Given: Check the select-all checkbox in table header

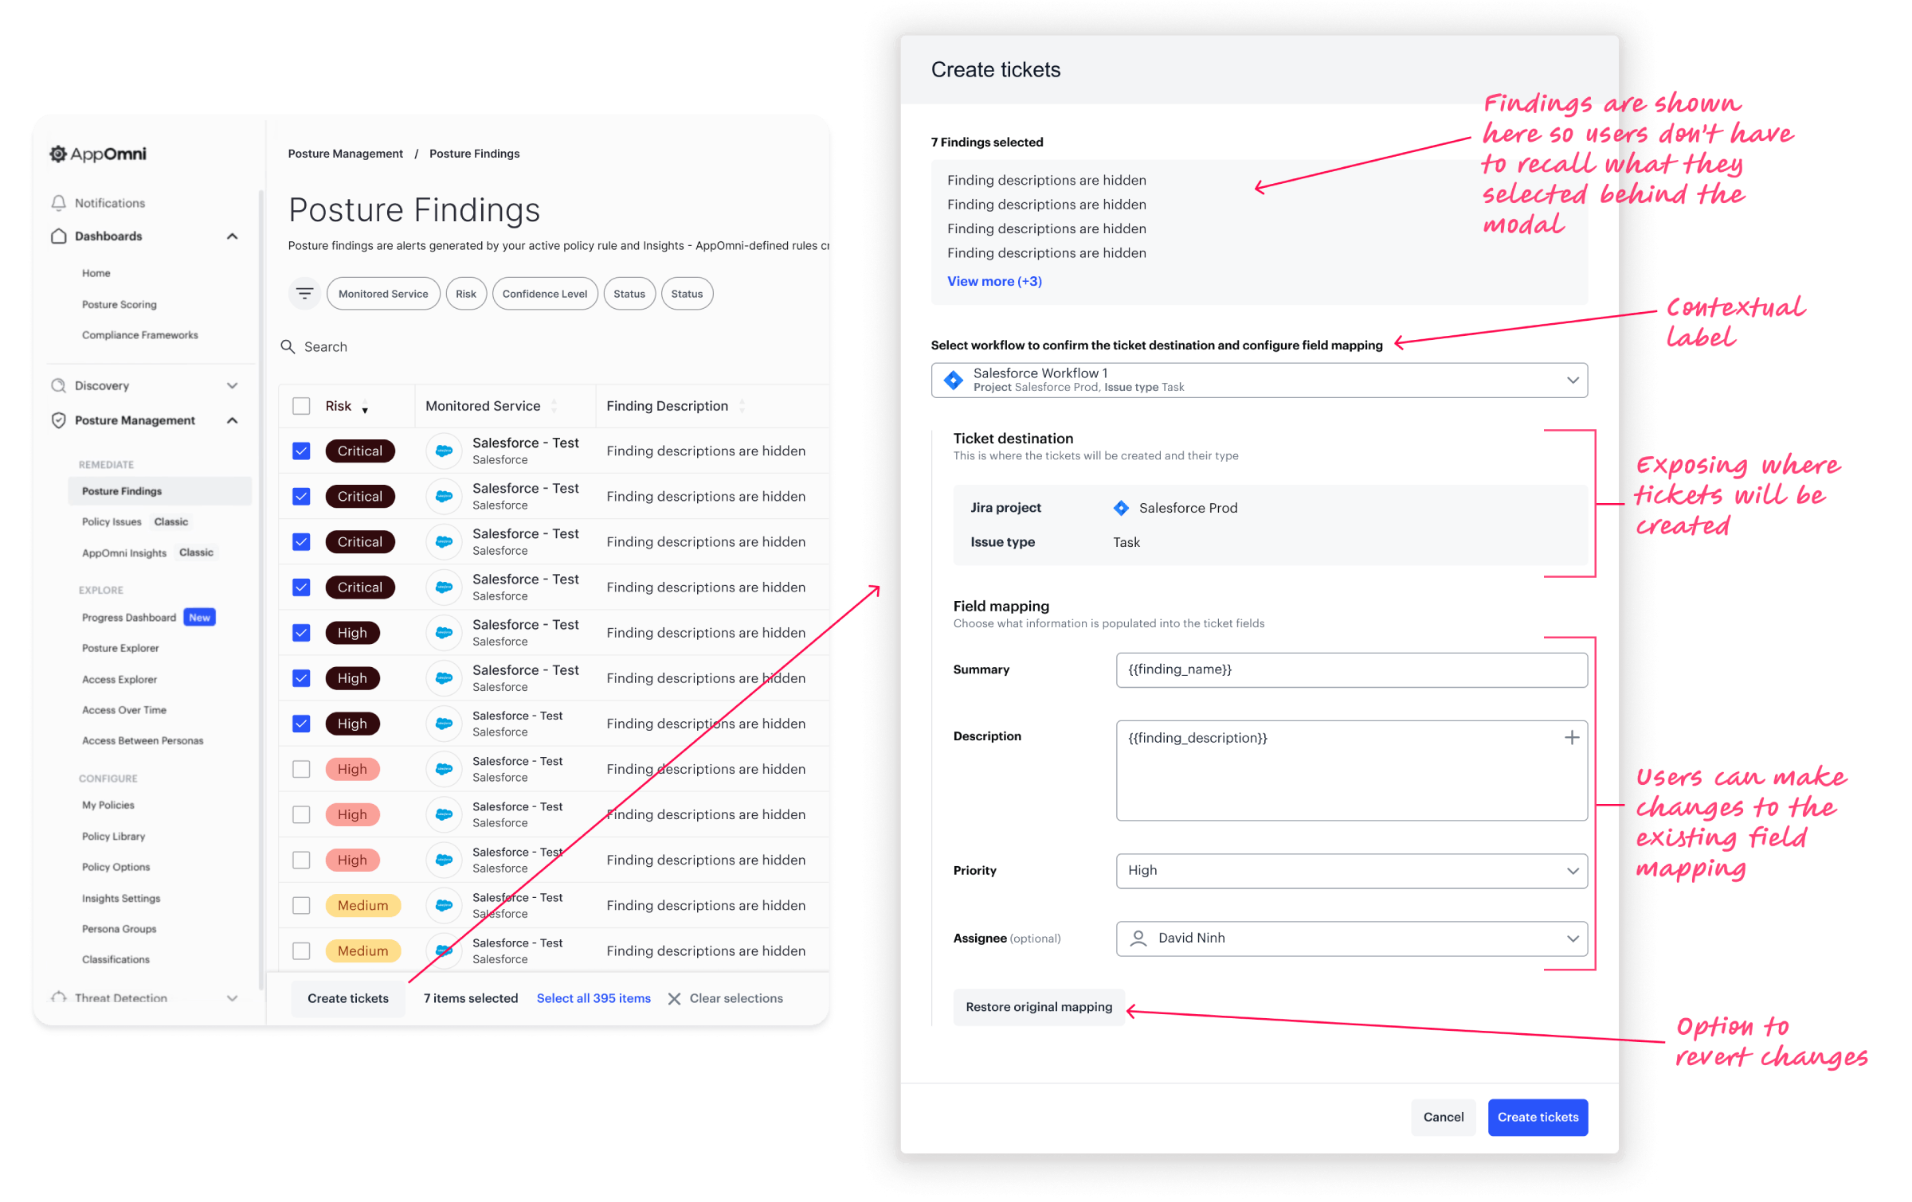Looking at the screenshot, I should pos(301,406).
